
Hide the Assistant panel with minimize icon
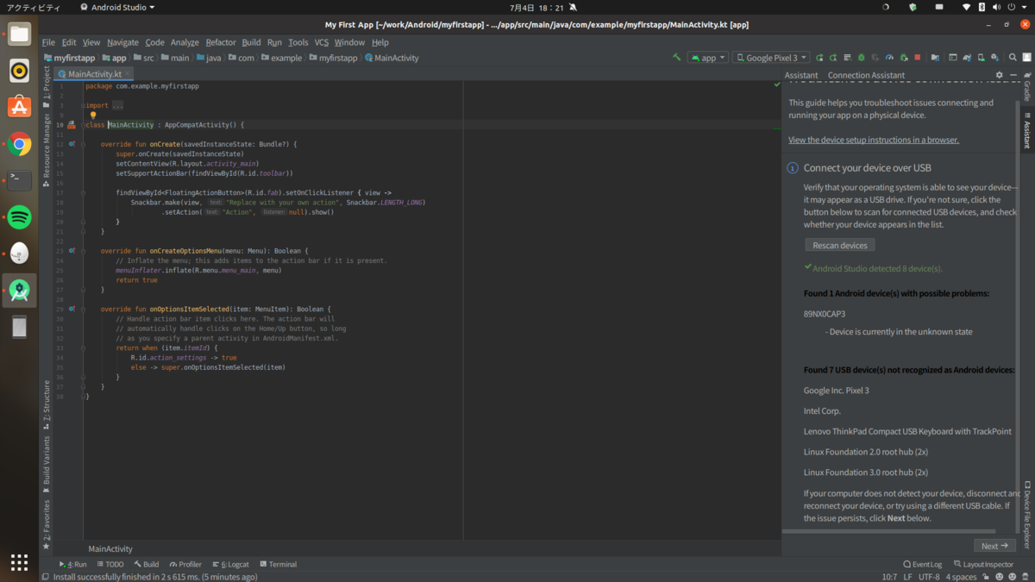pyautogui.click(x=1013, y=75)
